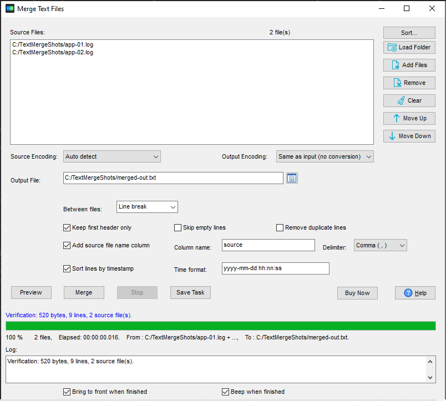The height and width of the screenshot is (401, 446).
Task: Click the blue Verification status text
Action: pyautogui.click(x=69, y=316)
